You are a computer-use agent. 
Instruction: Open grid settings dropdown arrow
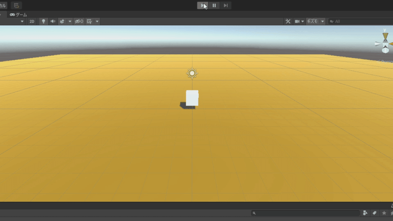click(97, 22)
